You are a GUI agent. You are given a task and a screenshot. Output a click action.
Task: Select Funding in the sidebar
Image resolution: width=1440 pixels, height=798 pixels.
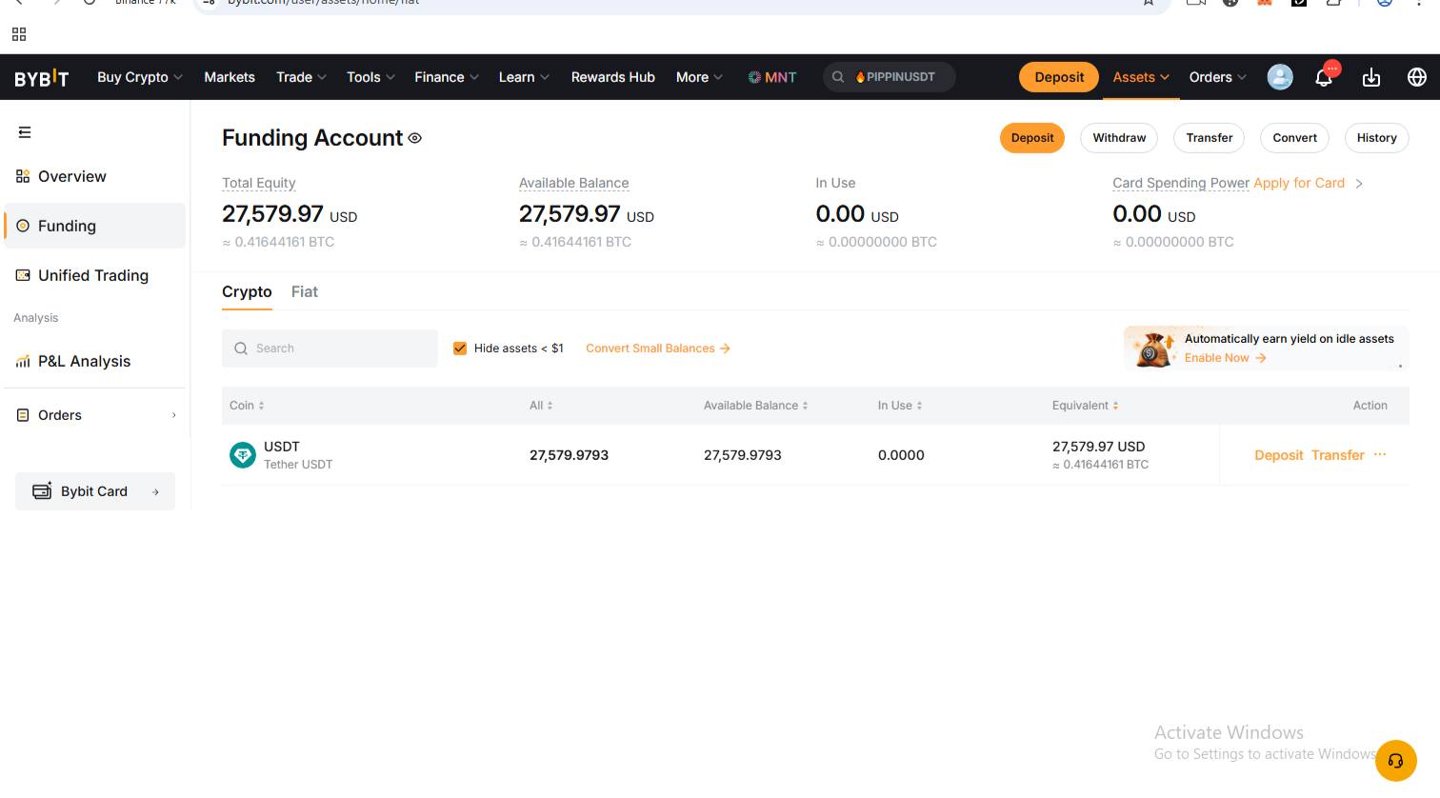click(x=95, y=226)
